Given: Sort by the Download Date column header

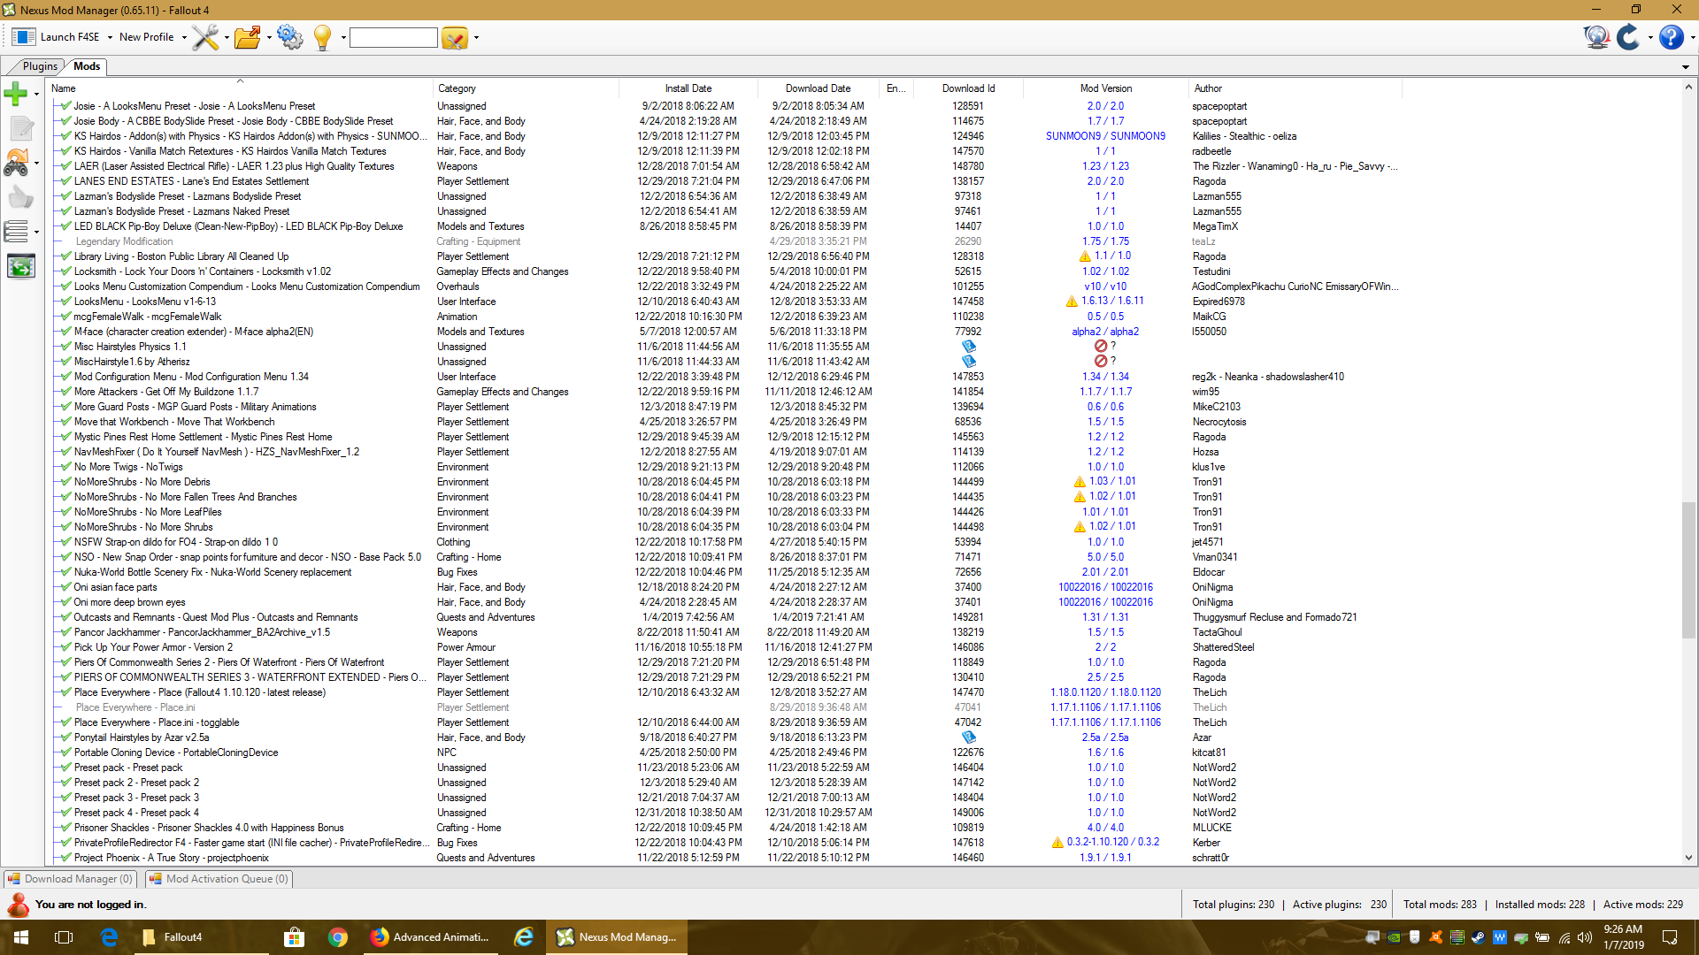Looking at the screenshot, I should point(818,88).
